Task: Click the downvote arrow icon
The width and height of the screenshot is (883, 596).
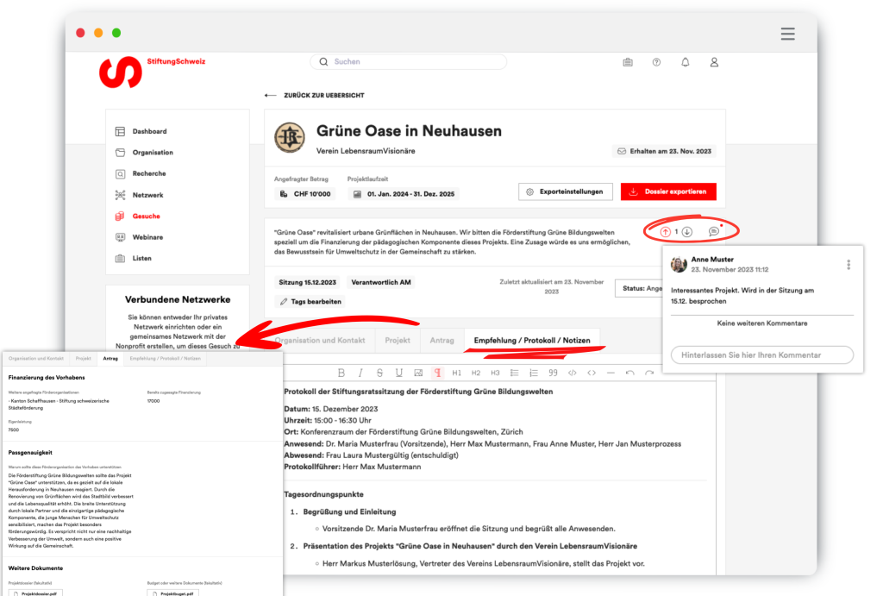Action: tap(687, 232)
